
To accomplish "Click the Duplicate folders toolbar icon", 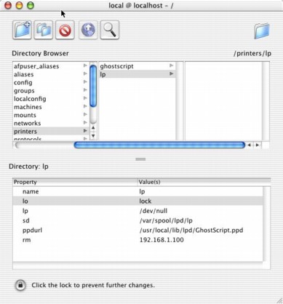I will tap(44, 31).
